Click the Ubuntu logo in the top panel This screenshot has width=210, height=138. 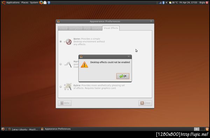3,2
